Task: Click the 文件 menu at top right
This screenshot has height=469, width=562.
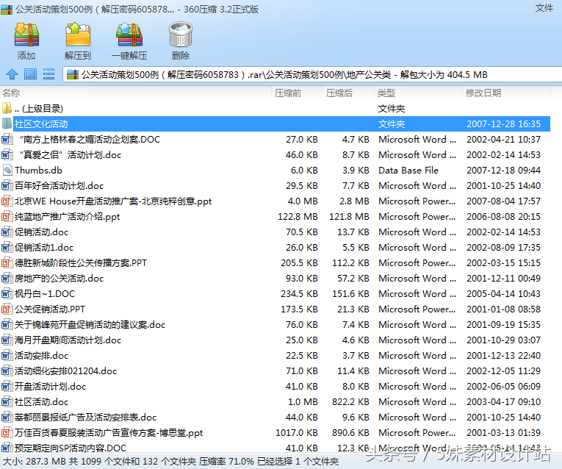Action: point(544,8)
